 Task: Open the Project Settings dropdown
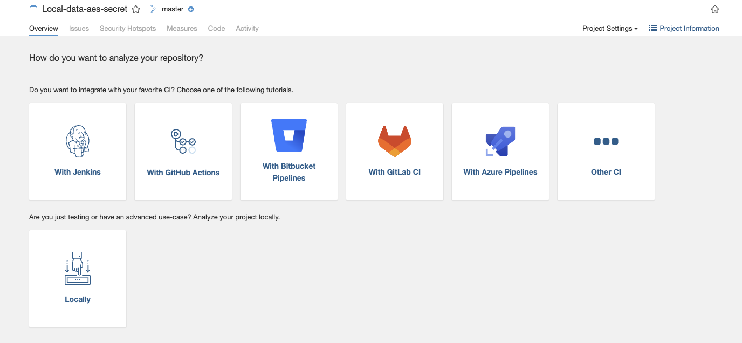coord(610,29)
